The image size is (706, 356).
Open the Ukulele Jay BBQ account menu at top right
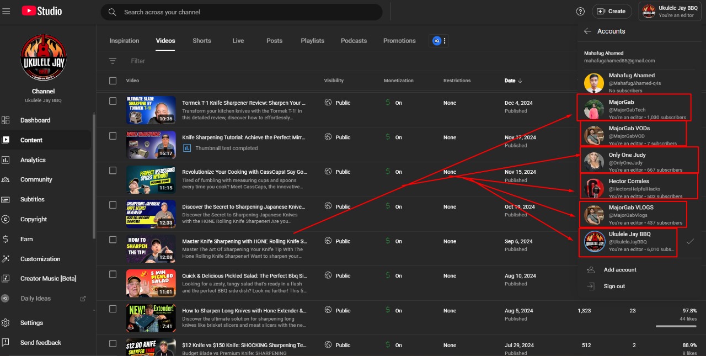point(671,11)
